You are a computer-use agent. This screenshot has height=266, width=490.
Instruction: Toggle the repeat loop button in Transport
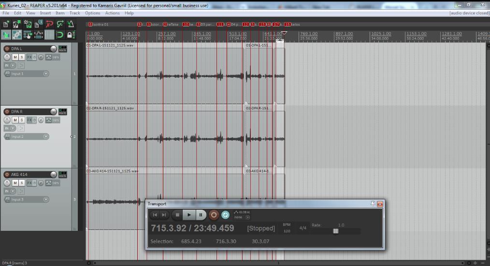coord(225,215)
